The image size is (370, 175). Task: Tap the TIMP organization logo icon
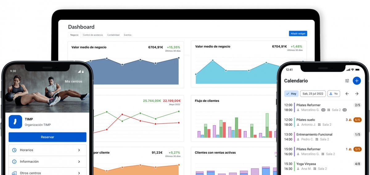(15, 122)
